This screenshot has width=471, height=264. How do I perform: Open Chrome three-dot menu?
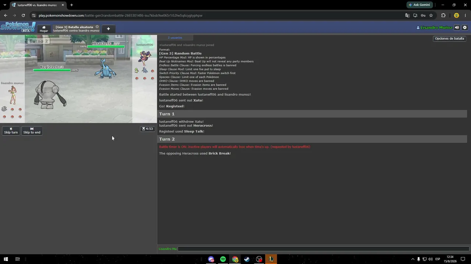pyautogui.click(x=465, y=15)
